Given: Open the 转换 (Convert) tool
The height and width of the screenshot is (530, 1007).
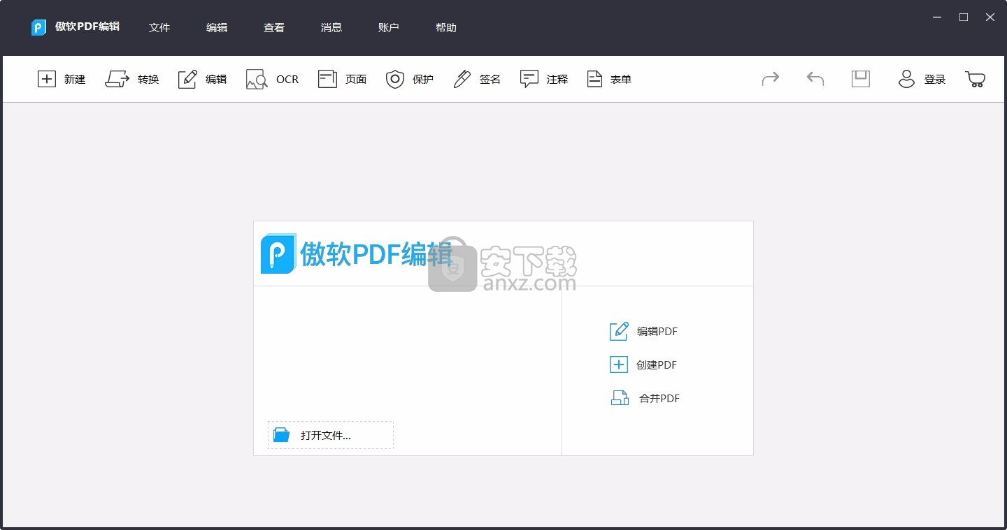Looking at the screenshot, I should coord(131,79).
